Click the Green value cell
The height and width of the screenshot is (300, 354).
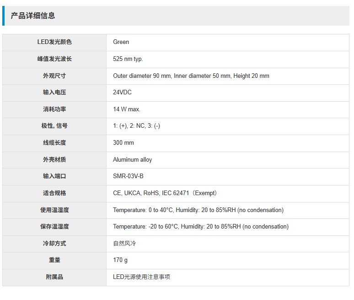228,43
